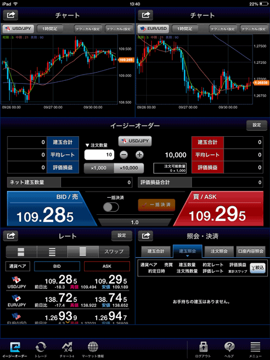
Task: Tap the blue BID / 売 109.285 button
Action: [x=52, y=209]
